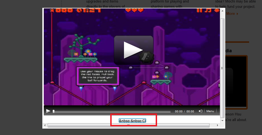Click the horizontal scrollbar left arrow
The image size is (262, 135).
45,125
